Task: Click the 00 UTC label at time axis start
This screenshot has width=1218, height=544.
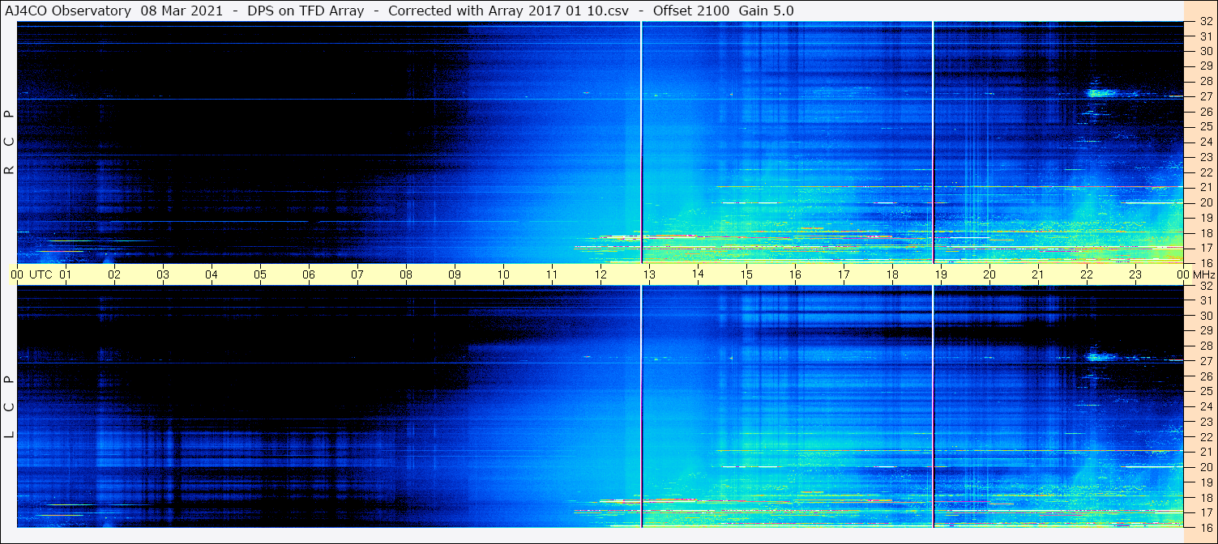Action: (x=31, y=274)
